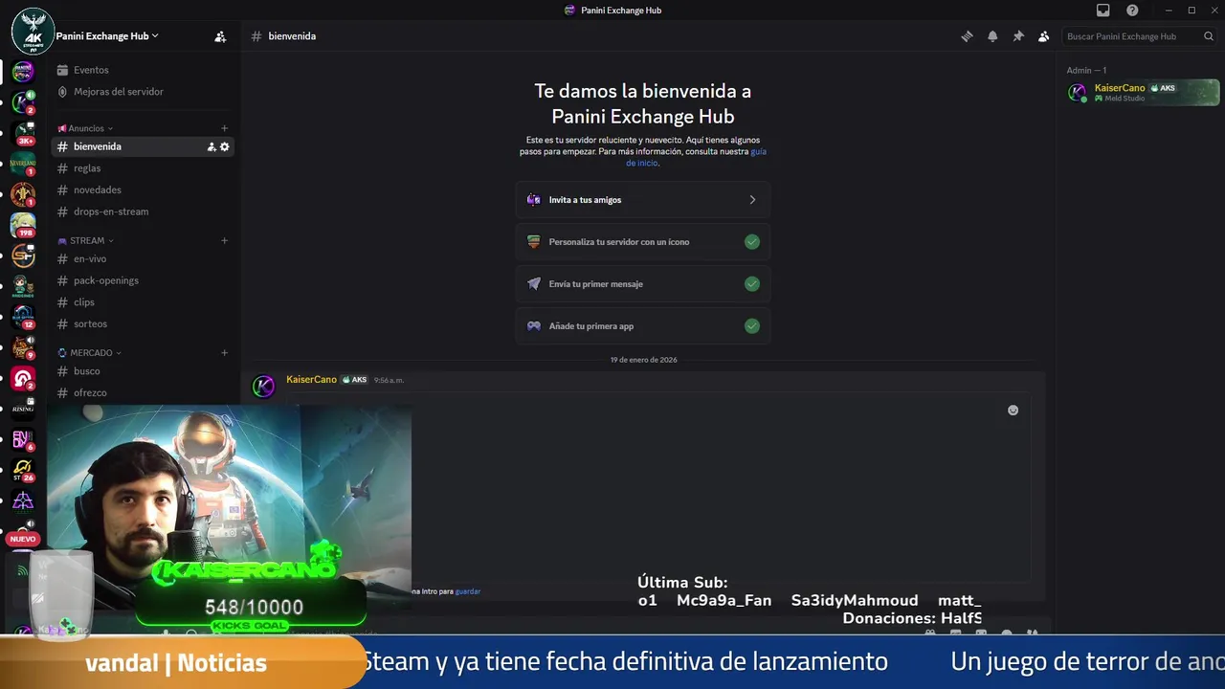Screen dimensions: 1225x689
Task: Click the 19 de enero de 2026 date divider text
Action: [643, 360]
